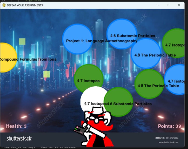The width and height of the screenshot is (188, 149).
Task: Click the green 4.7 Isotopes bubble above the white bubble
Action: [x=89, y=79]
